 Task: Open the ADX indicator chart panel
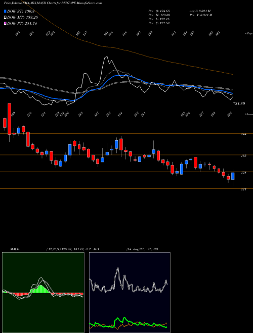[130, 293]
